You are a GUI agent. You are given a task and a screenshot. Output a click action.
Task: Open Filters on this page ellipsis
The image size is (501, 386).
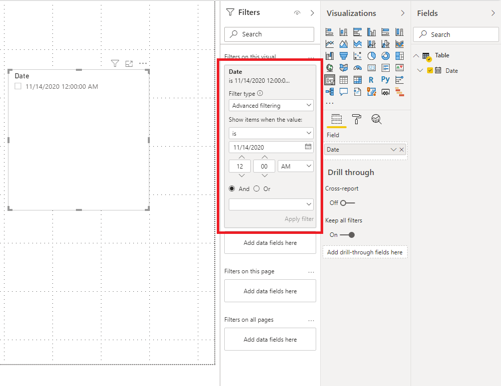point(311,272)
